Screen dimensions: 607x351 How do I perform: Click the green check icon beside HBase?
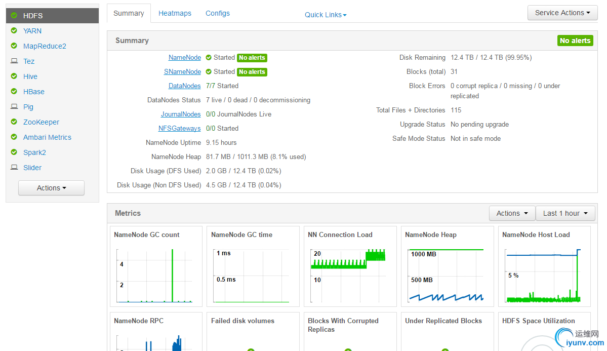point(14,92)
